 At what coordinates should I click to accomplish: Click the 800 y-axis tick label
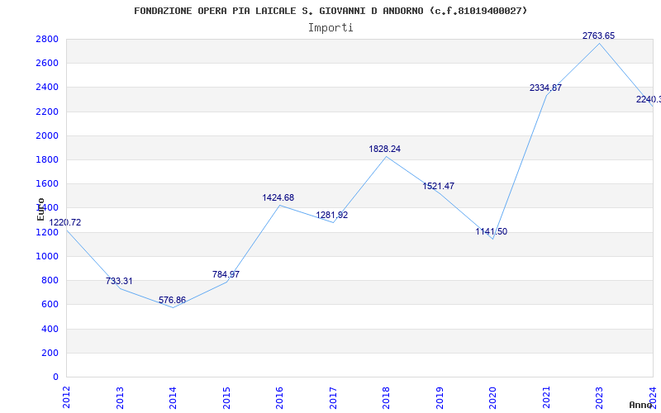click(50, 280)
